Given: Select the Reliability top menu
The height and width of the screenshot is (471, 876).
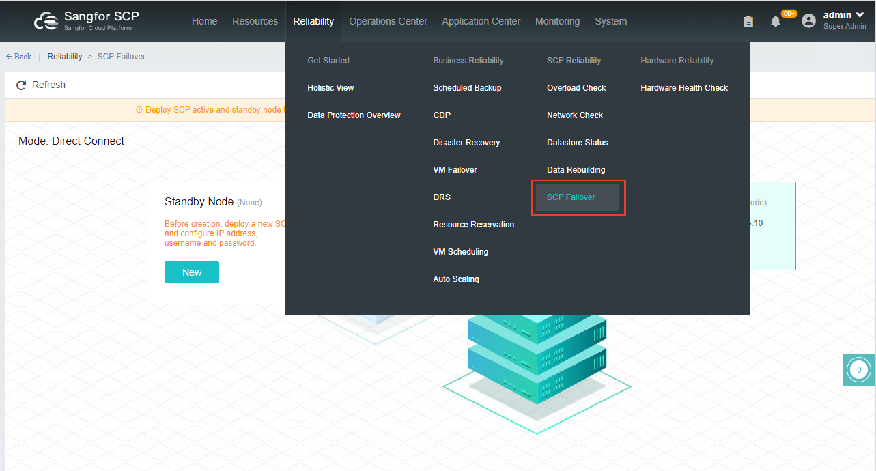Looking at the screenshot, I should pos(313,21).
